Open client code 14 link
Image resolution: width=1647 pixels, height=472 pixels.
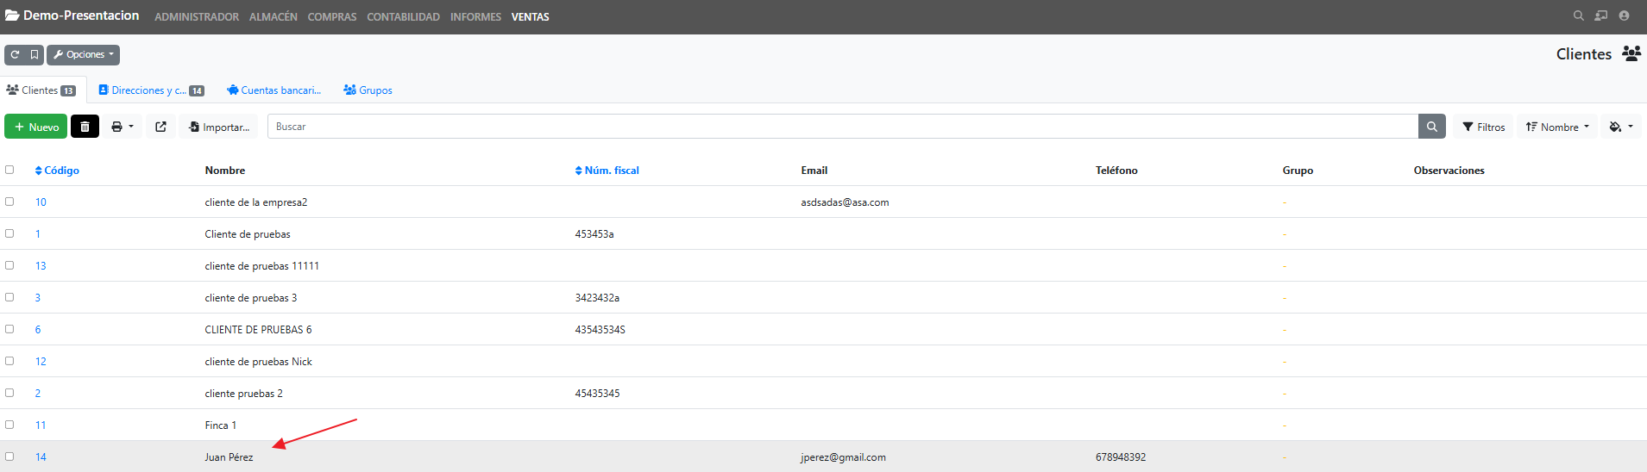41,457
